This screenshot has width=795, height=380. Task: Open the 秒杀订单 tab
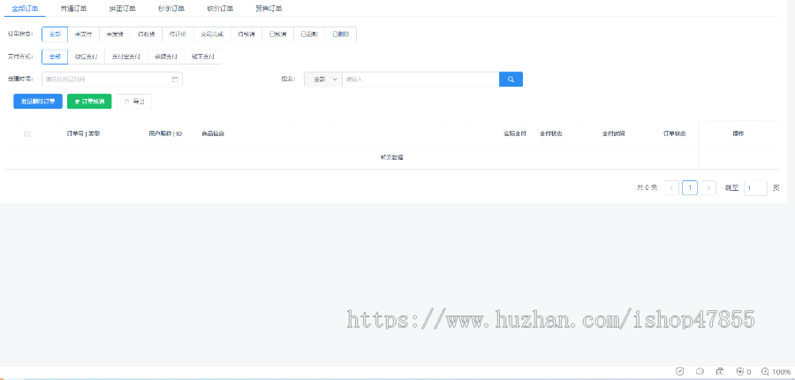tap(171, 9)
